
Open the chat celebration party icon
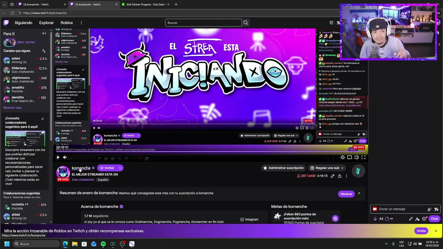430,209
